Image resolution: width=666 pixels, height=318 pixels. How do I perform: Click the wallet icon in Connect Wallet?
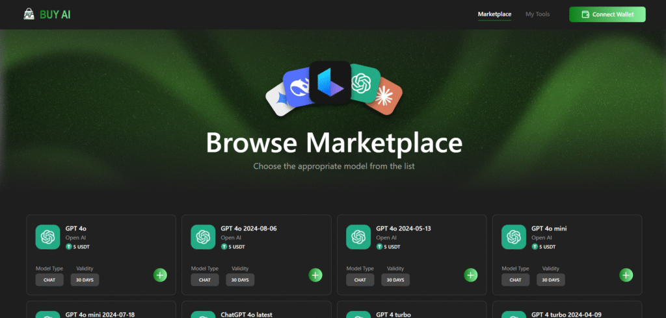coord(585,14)
